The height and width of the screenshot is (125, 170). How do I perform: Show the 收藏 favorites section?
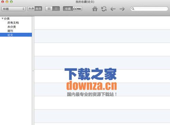point(68,9)
